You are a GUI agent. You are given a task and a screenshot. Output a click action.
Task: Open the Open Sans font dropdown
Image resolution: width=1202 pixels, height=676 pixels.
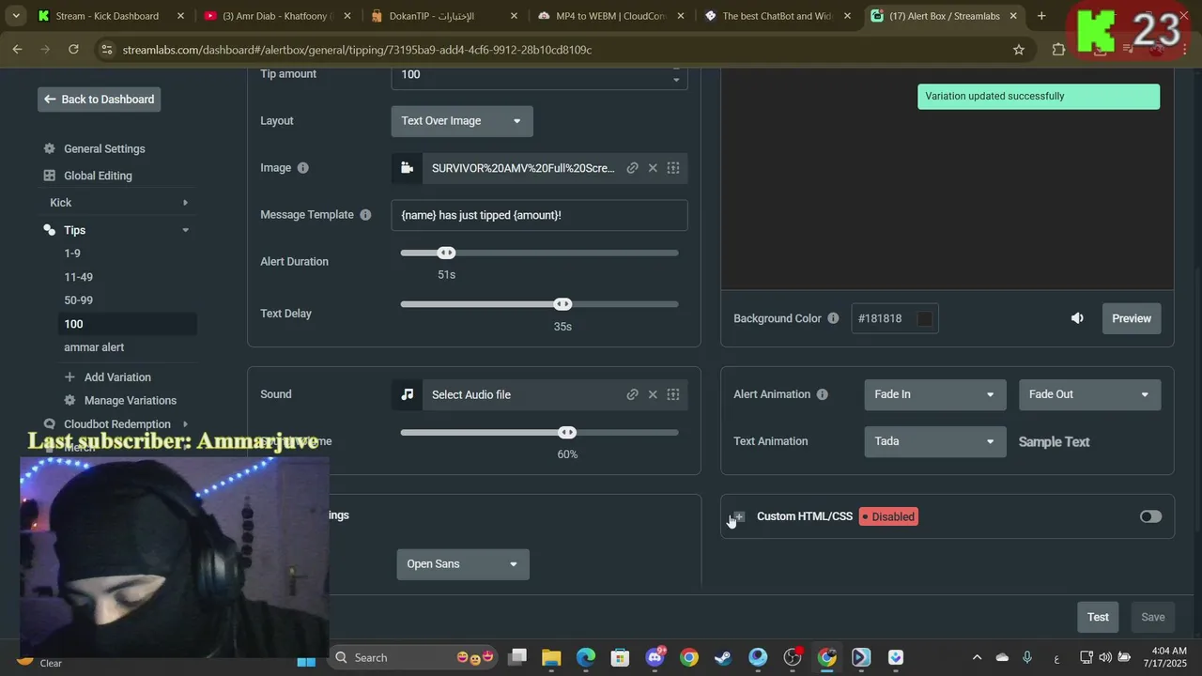click(x=463, y=564)
